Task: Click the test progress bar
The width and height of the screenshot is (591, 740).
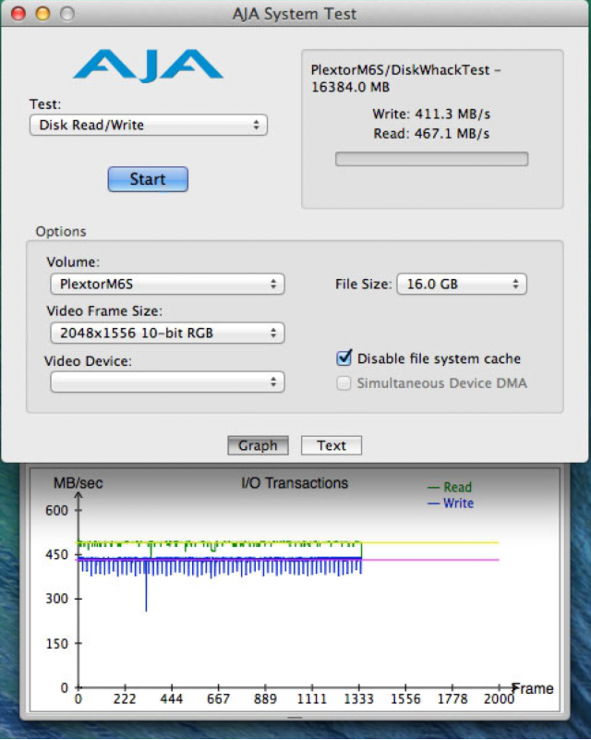Action: pos(431,159)
